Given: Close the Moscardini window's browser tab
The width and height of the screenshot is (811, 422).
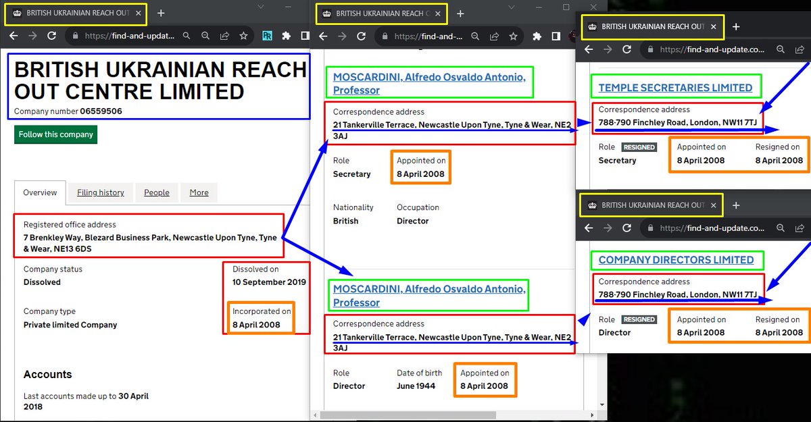Looking at the screenshot, I should [439, 14].
